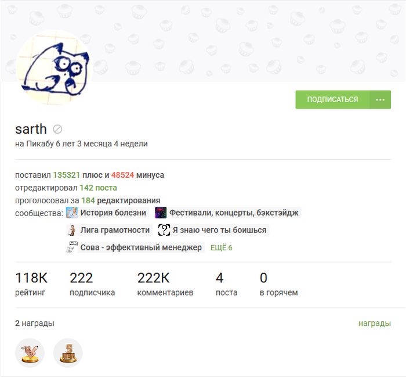Show the 222 подписчика list
Screen dimensions: 406x377
[92, 284]
